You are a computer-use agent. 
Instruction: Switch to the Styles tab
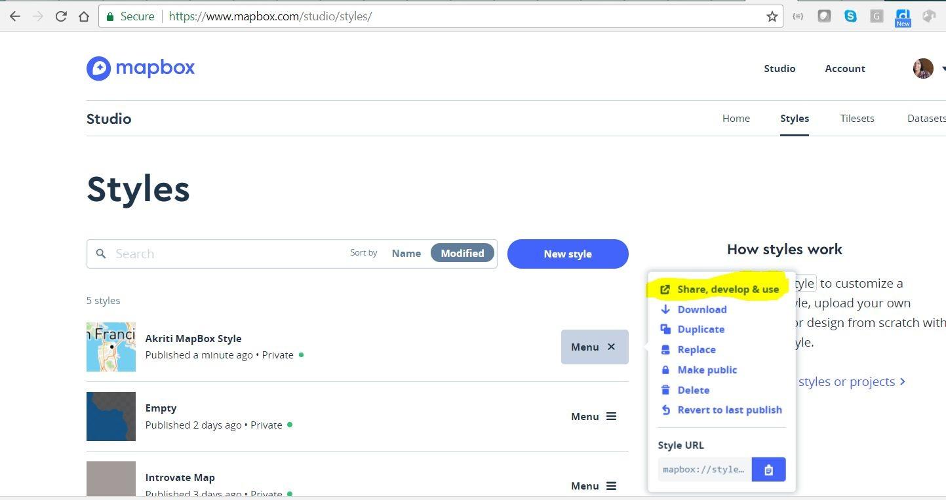[x=795, y=118]
